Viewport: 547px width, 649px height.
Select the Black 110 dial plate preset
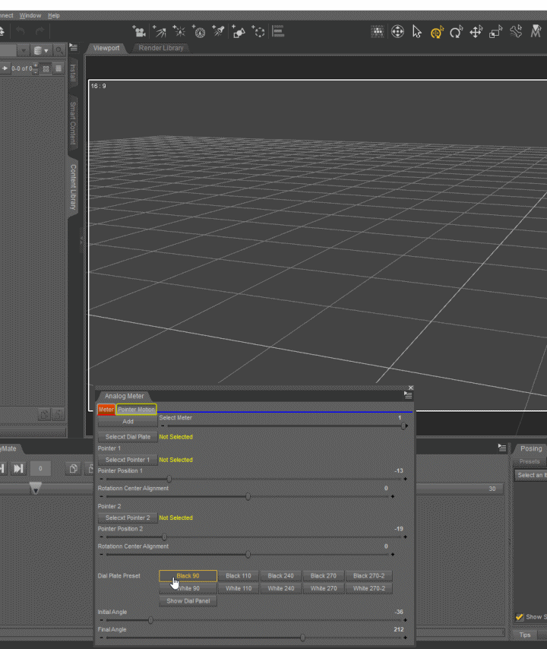coord(239,576)
